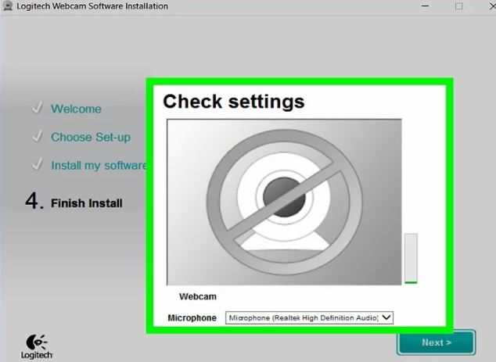Minimize the installation window

pyautogui.click(x=425, y=5)
